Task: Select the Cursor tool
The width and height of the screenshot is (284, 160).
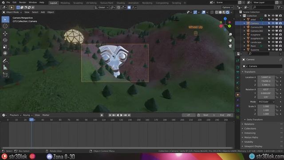Action: pos(5,26)
